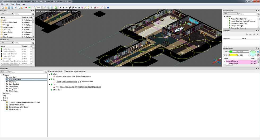Select the Defuse The Situation goal
This screenshot has height=140, width=260.
(16, 105)
